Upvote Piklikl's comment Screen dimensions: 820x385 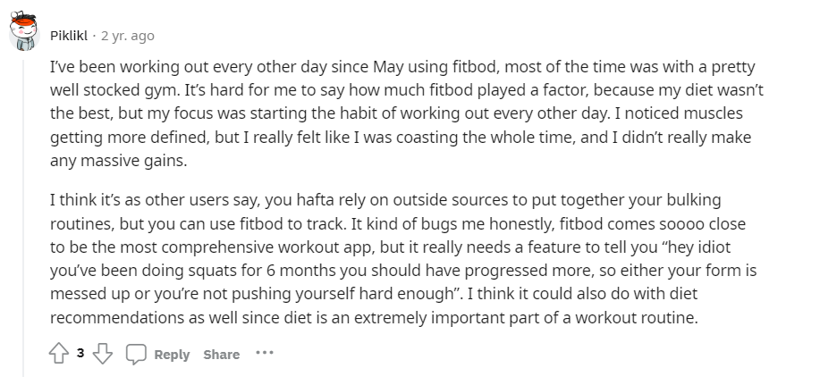59,354
